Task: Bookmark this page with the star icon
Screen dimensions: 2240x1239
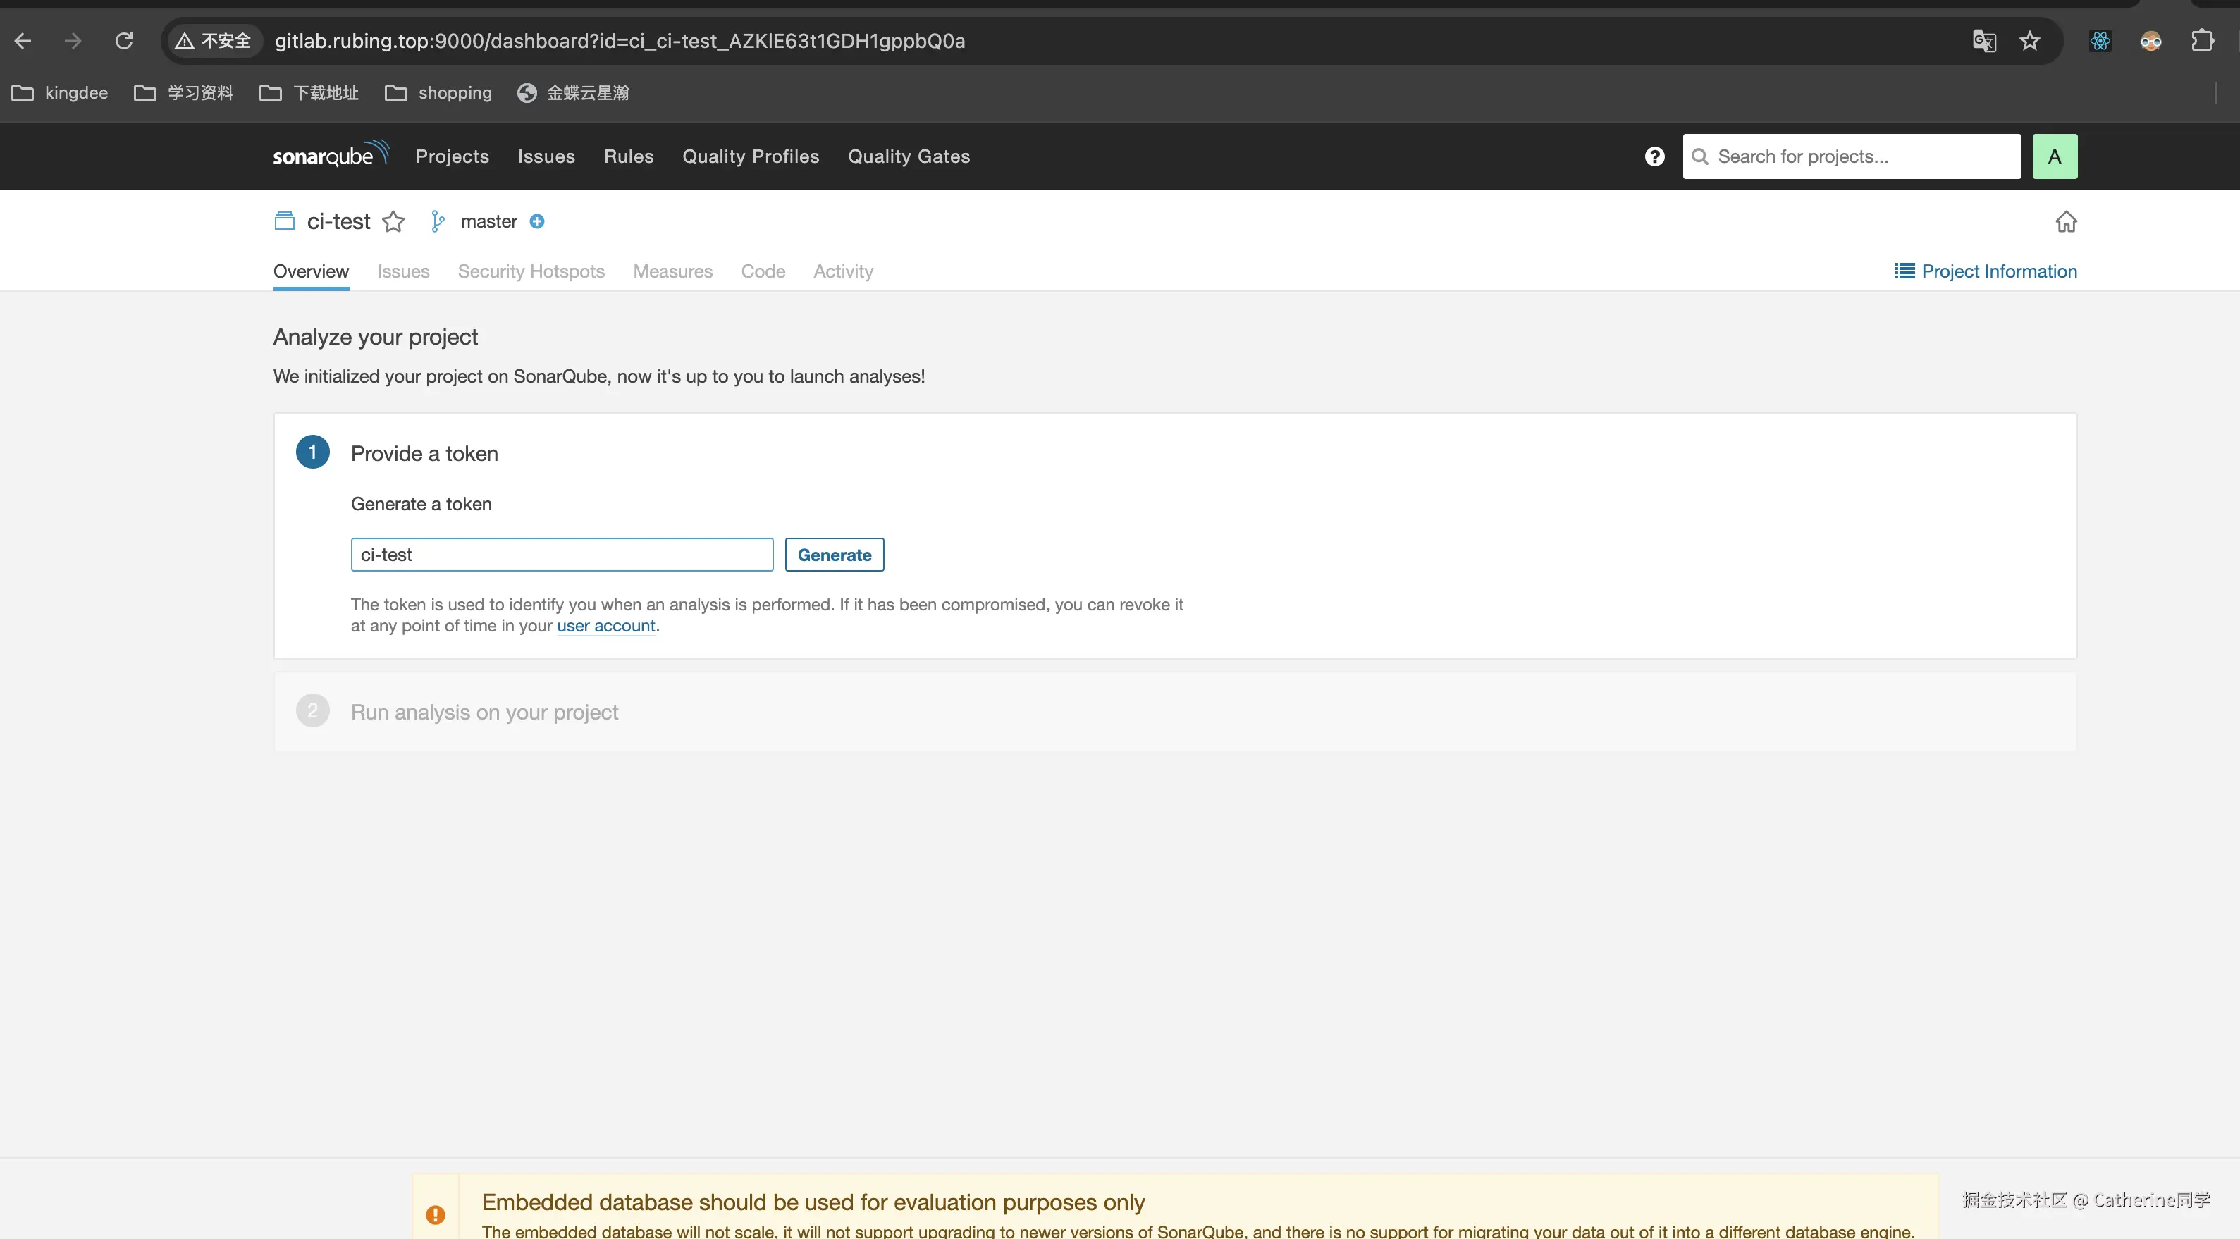Action: click(2029, 41)
